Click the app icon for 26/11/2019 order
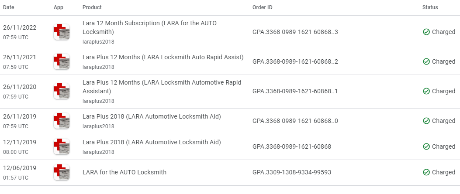460x194 pixels. click(62, 121)
